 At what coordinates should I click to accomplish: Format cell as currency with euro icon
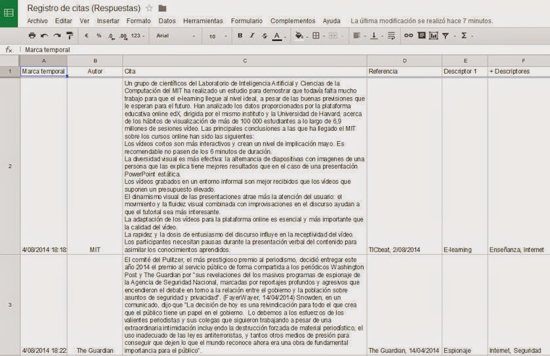pos(87,35)
